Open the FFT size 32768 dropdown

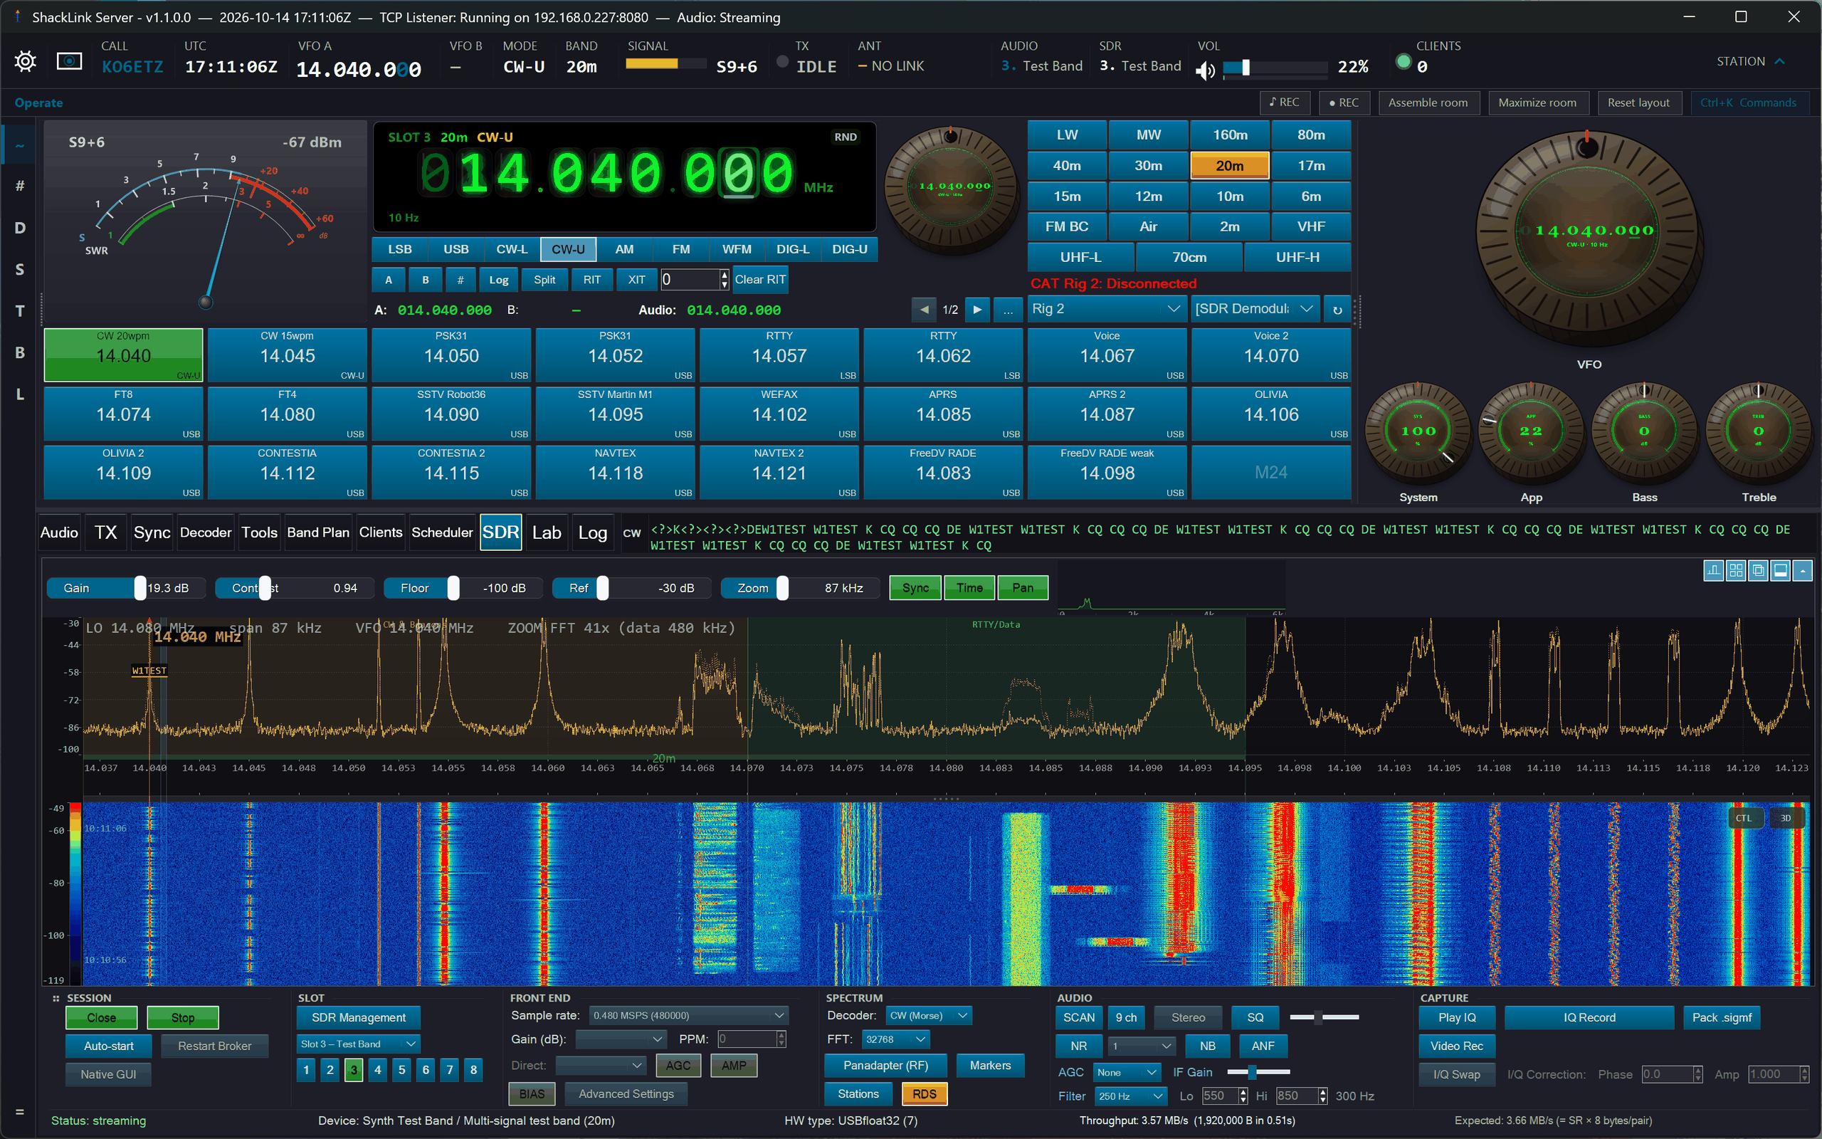pyautogui.click(x=895, y=1039)
